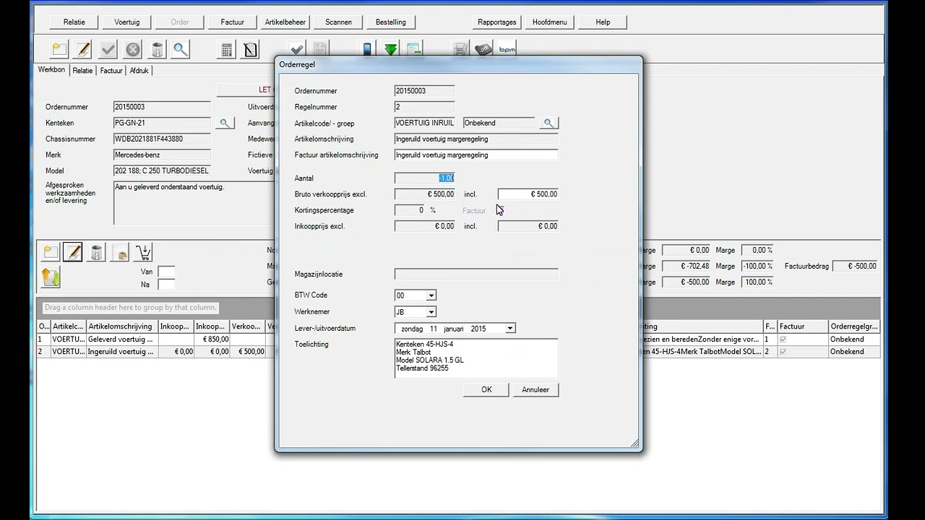The width and height of the screenshot is (925, 520).
Task: Click the grey checkmark save icon in top toolbar
Action: point(108,49)
